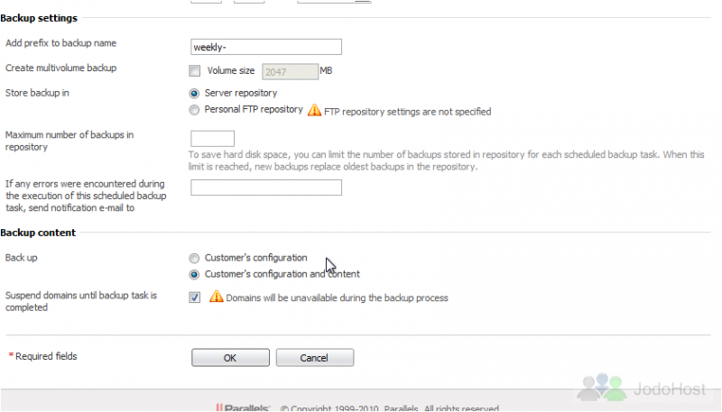Confirm settings with OK button

[x=231, y=358]
